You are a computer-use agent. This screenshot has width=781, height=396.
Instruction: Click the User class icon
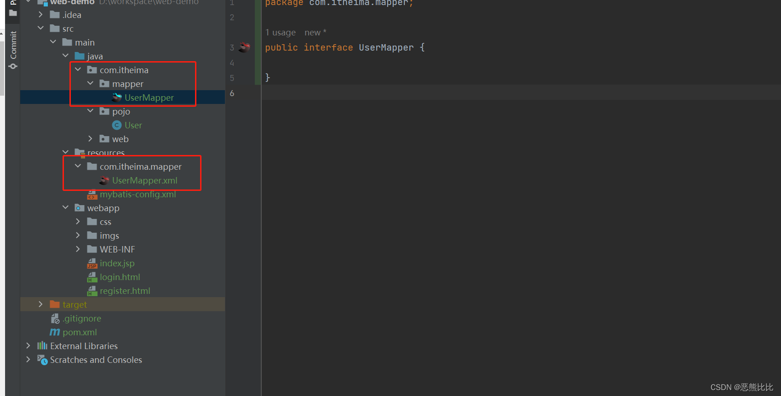coord(117,125)
